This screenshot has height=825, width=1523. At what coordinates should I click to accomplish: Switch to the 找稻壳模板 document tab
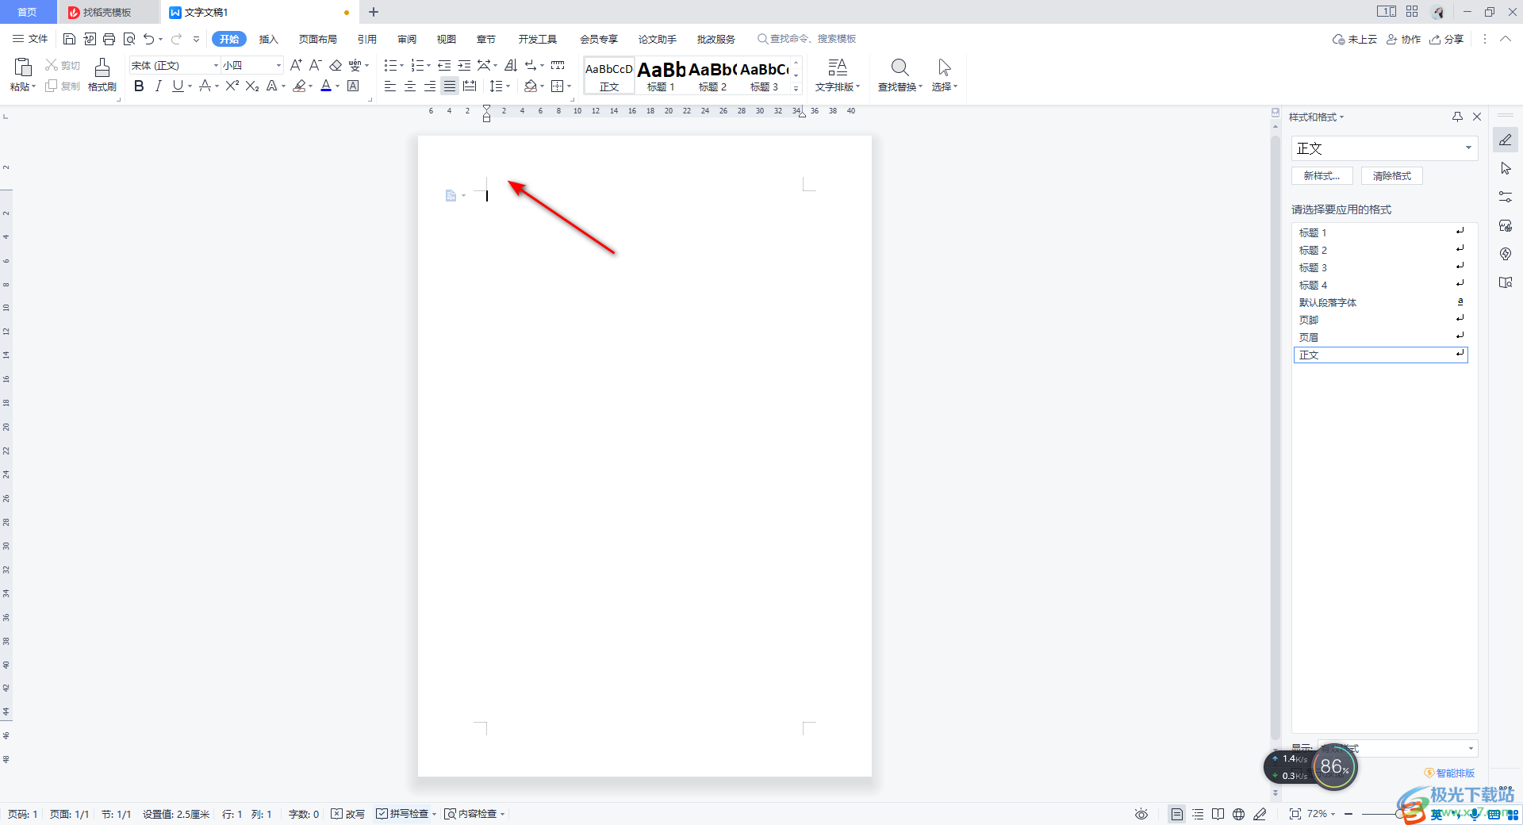tap(108, 12)
